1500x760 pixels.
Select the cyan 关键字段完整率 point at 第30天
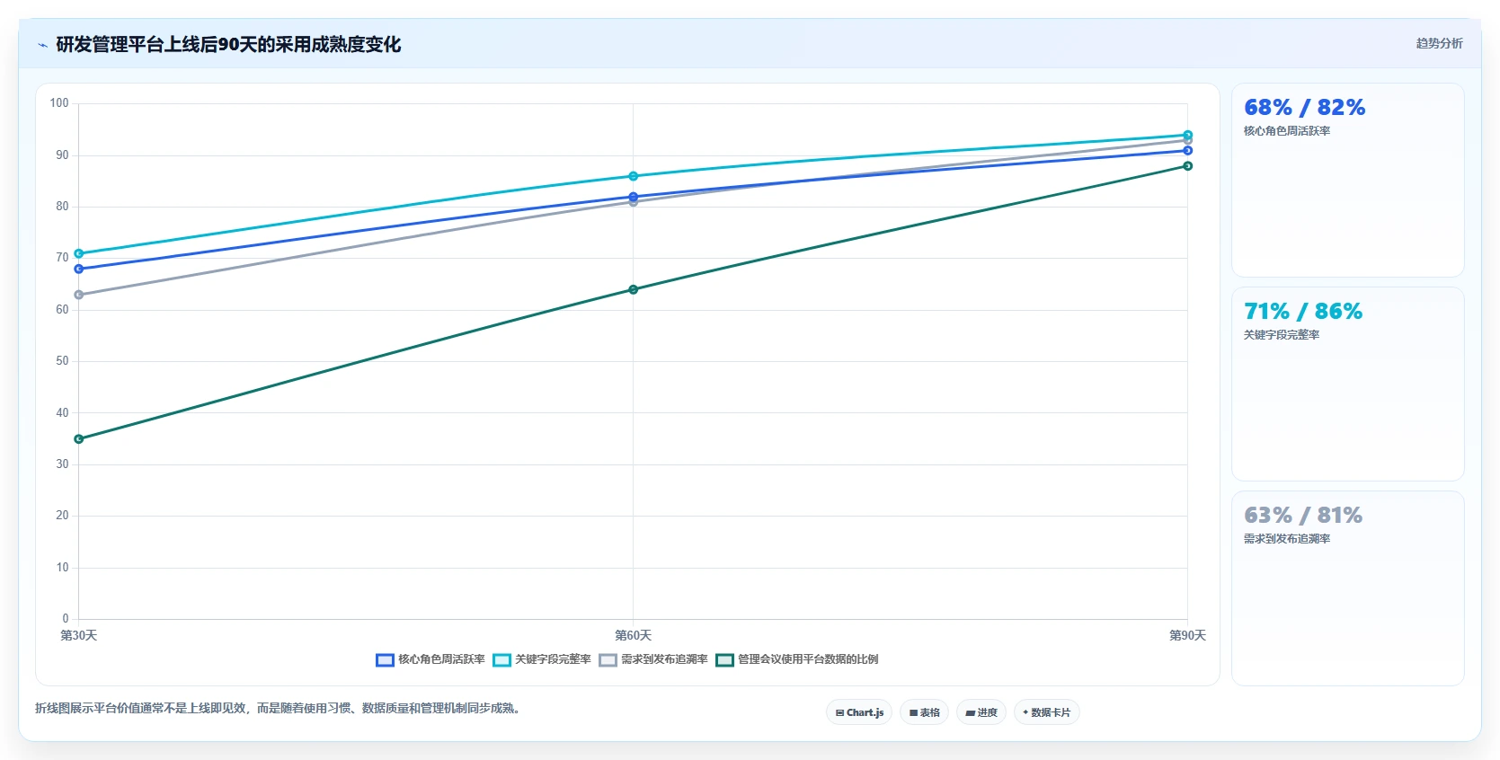[79, 253]
